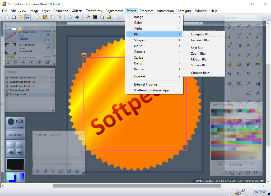Viewport: 271px width, 196px height.
Task: Click the Copy documents toolbar icon
Action: coord(39,17)
